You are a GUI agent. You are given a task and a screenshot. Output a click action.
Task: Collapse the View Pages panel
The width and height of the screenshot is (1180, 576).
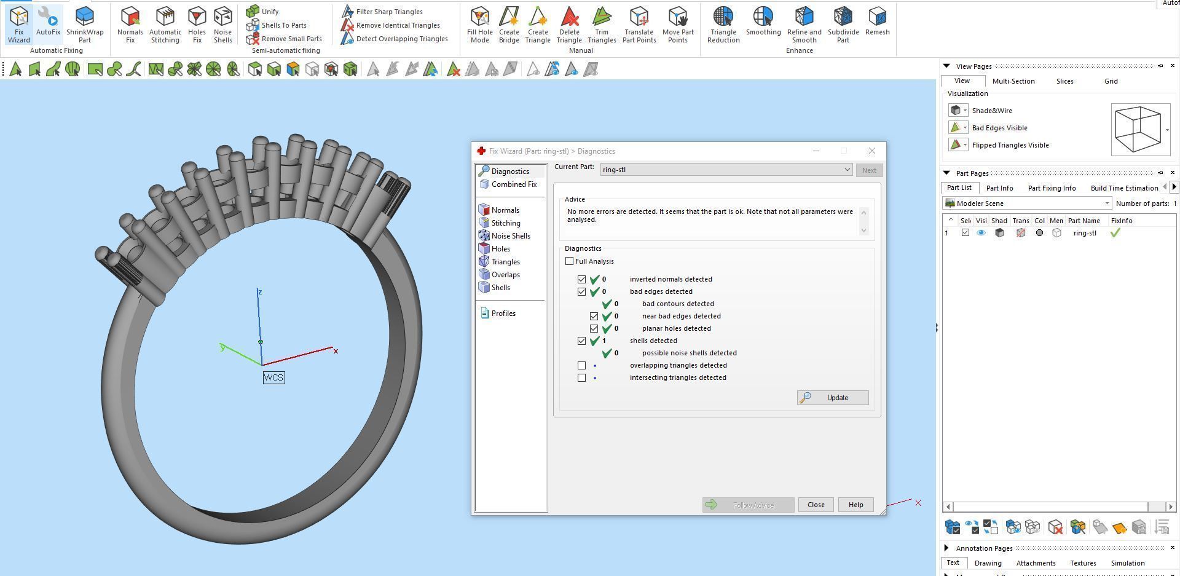946,66
